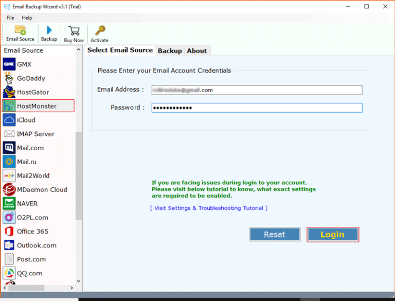Viewport: 395px width, 301px height.
Task: Select the Outlook.com source icon
Action: point(9,245)
